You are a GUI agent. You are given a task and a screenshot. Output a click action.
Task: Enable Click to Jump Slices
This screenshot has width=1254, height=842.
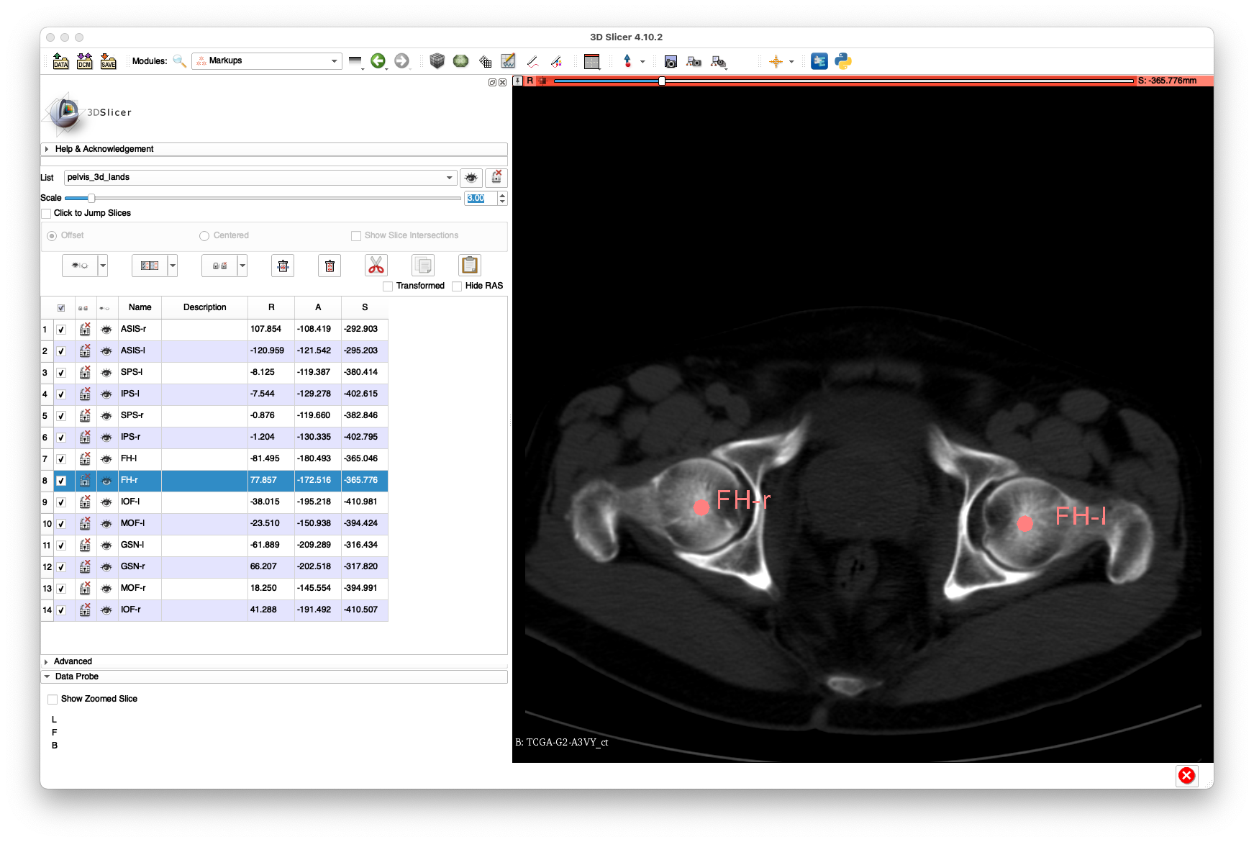coord(47,213)
